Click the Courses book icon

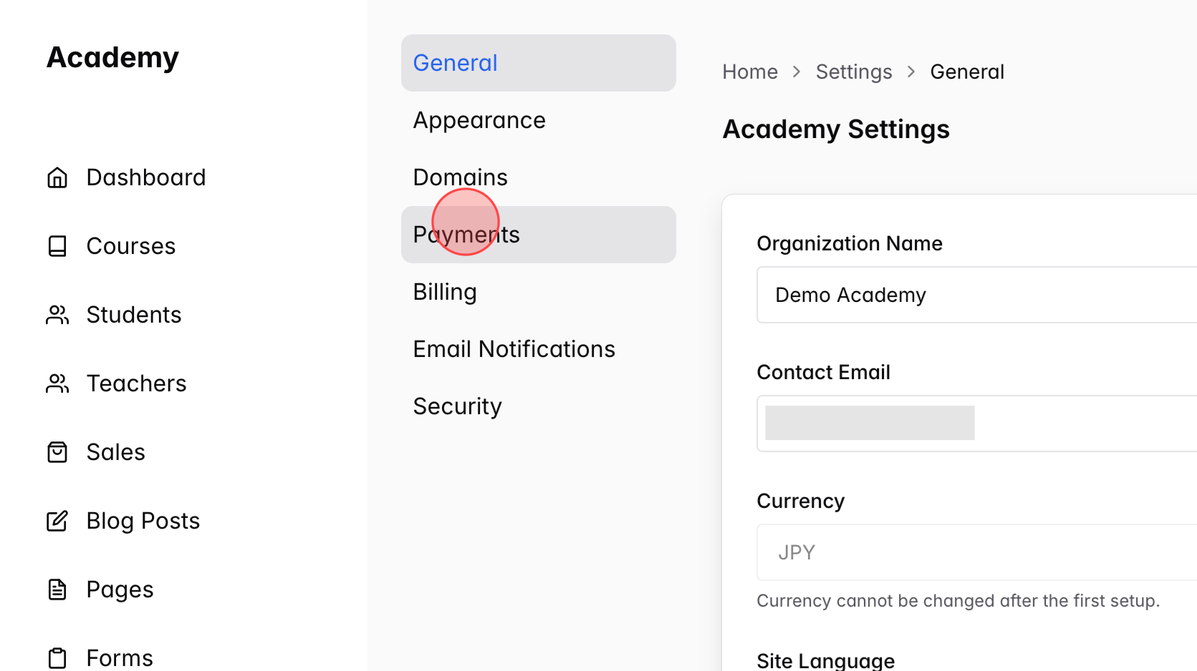click(57, 245)
